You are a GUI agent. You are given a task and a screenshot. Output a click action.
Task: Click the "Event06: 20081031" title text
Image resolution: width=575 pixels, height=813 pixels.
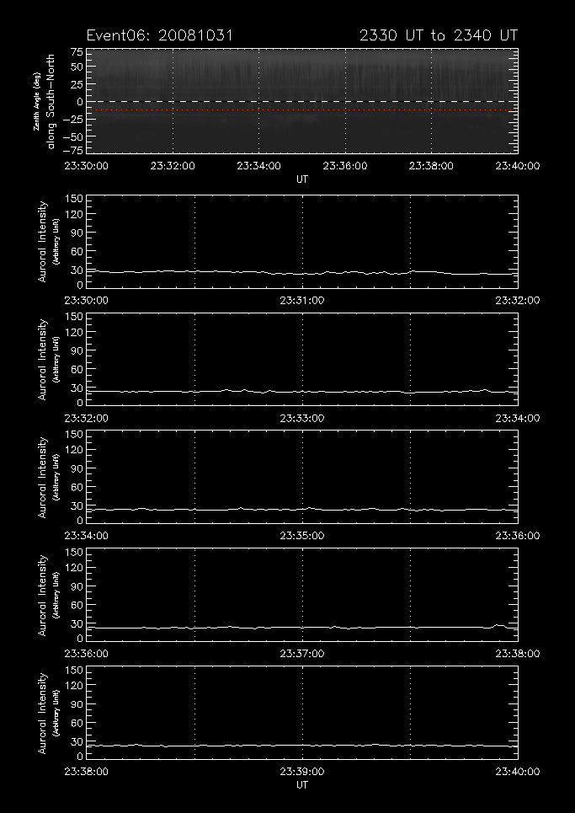160,35
